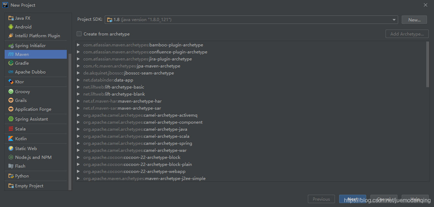Select cocoon-22-archetype-block-plain row
434x207 pixels.
click(x=251, y=164)
